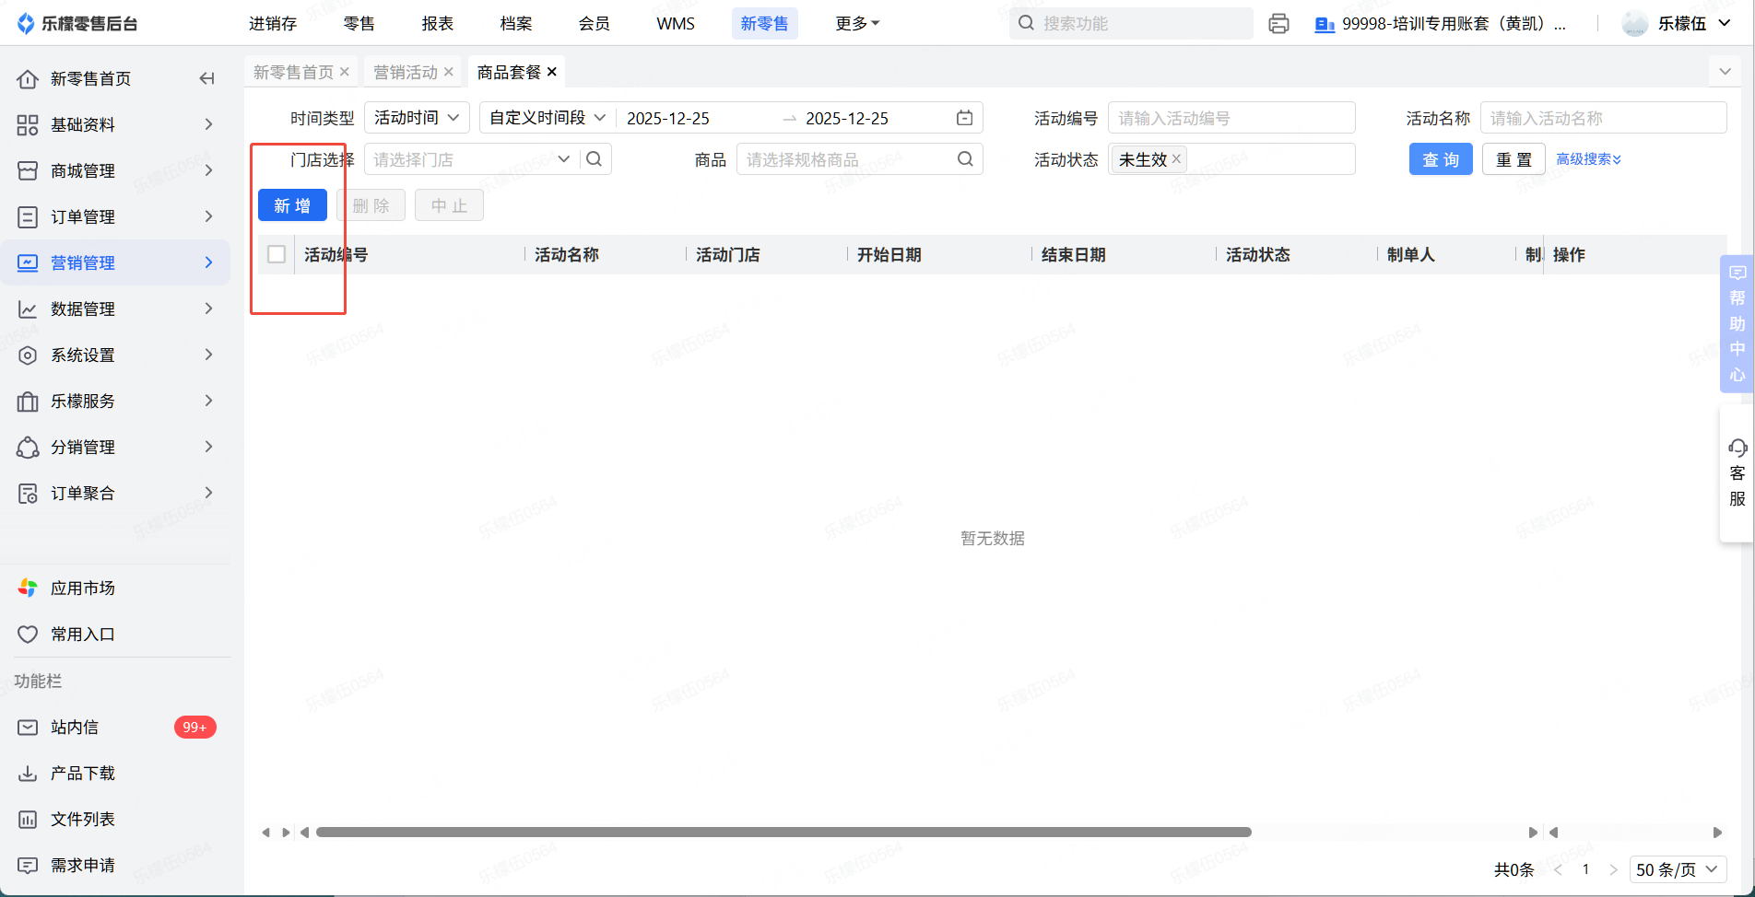
Task: Open the 报表 top menu
Action: (437, 24)
